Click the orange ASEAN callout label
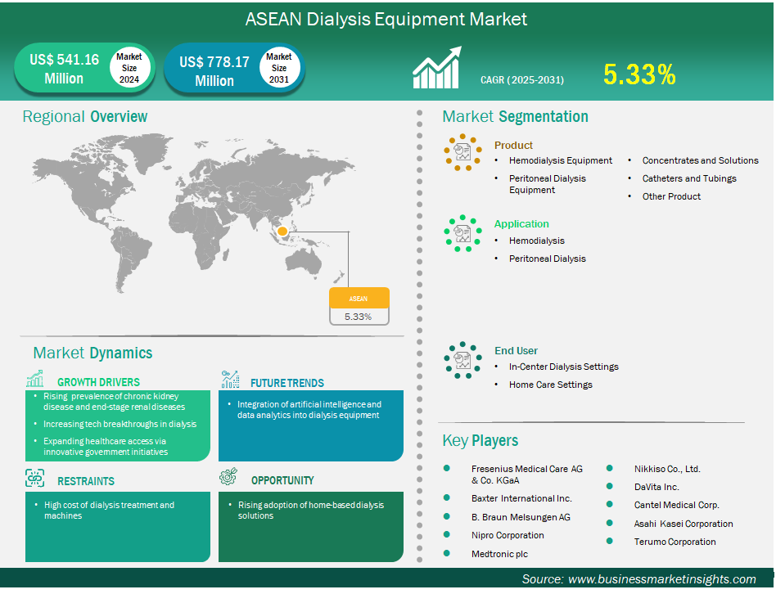Image resolution: width=776 pixels, height=594 pixels. coord(359,299)
